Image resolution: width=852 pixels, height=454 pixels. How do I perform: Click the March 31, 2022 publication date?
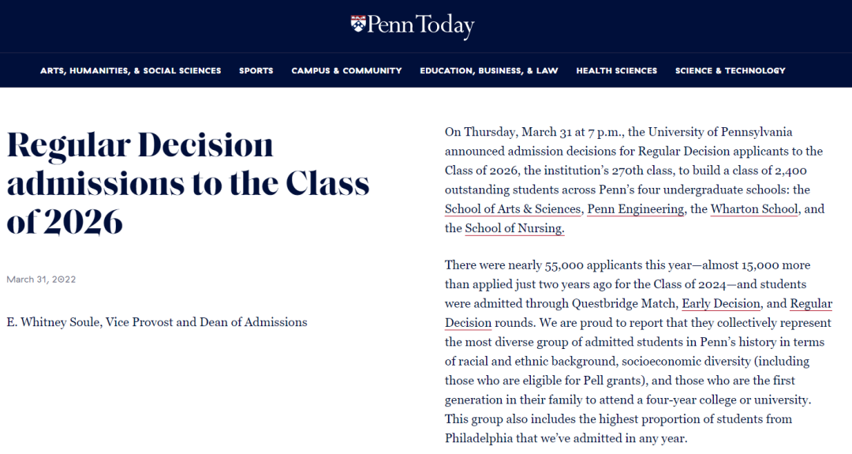click(41, 280)
